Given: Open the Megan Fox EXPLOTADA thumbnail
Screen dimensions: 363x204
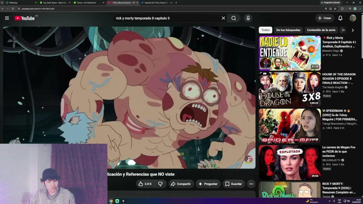Looking at the screenshot, I should pyautogui.click(x=290, y=163).
